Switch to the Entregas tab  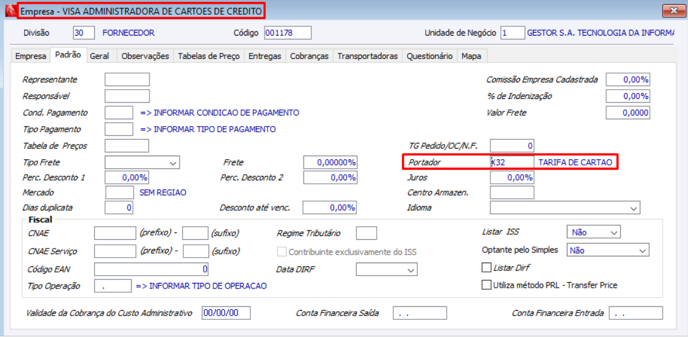(265, 56)
